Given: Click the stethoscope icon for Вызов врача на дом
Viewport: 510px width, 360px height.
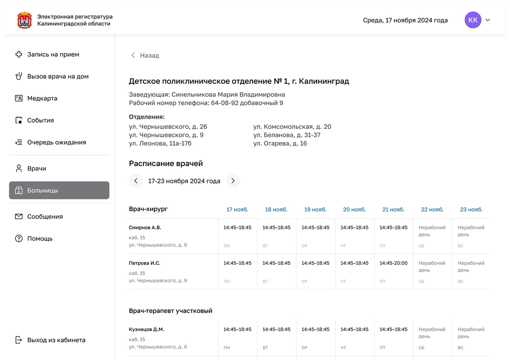Looking at the screenshot, I should tap(19, 76).
